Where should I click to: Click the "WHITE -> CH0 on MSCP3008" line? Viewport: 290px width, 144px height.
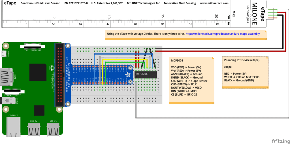pyautogui.click(x=242, y=77)
